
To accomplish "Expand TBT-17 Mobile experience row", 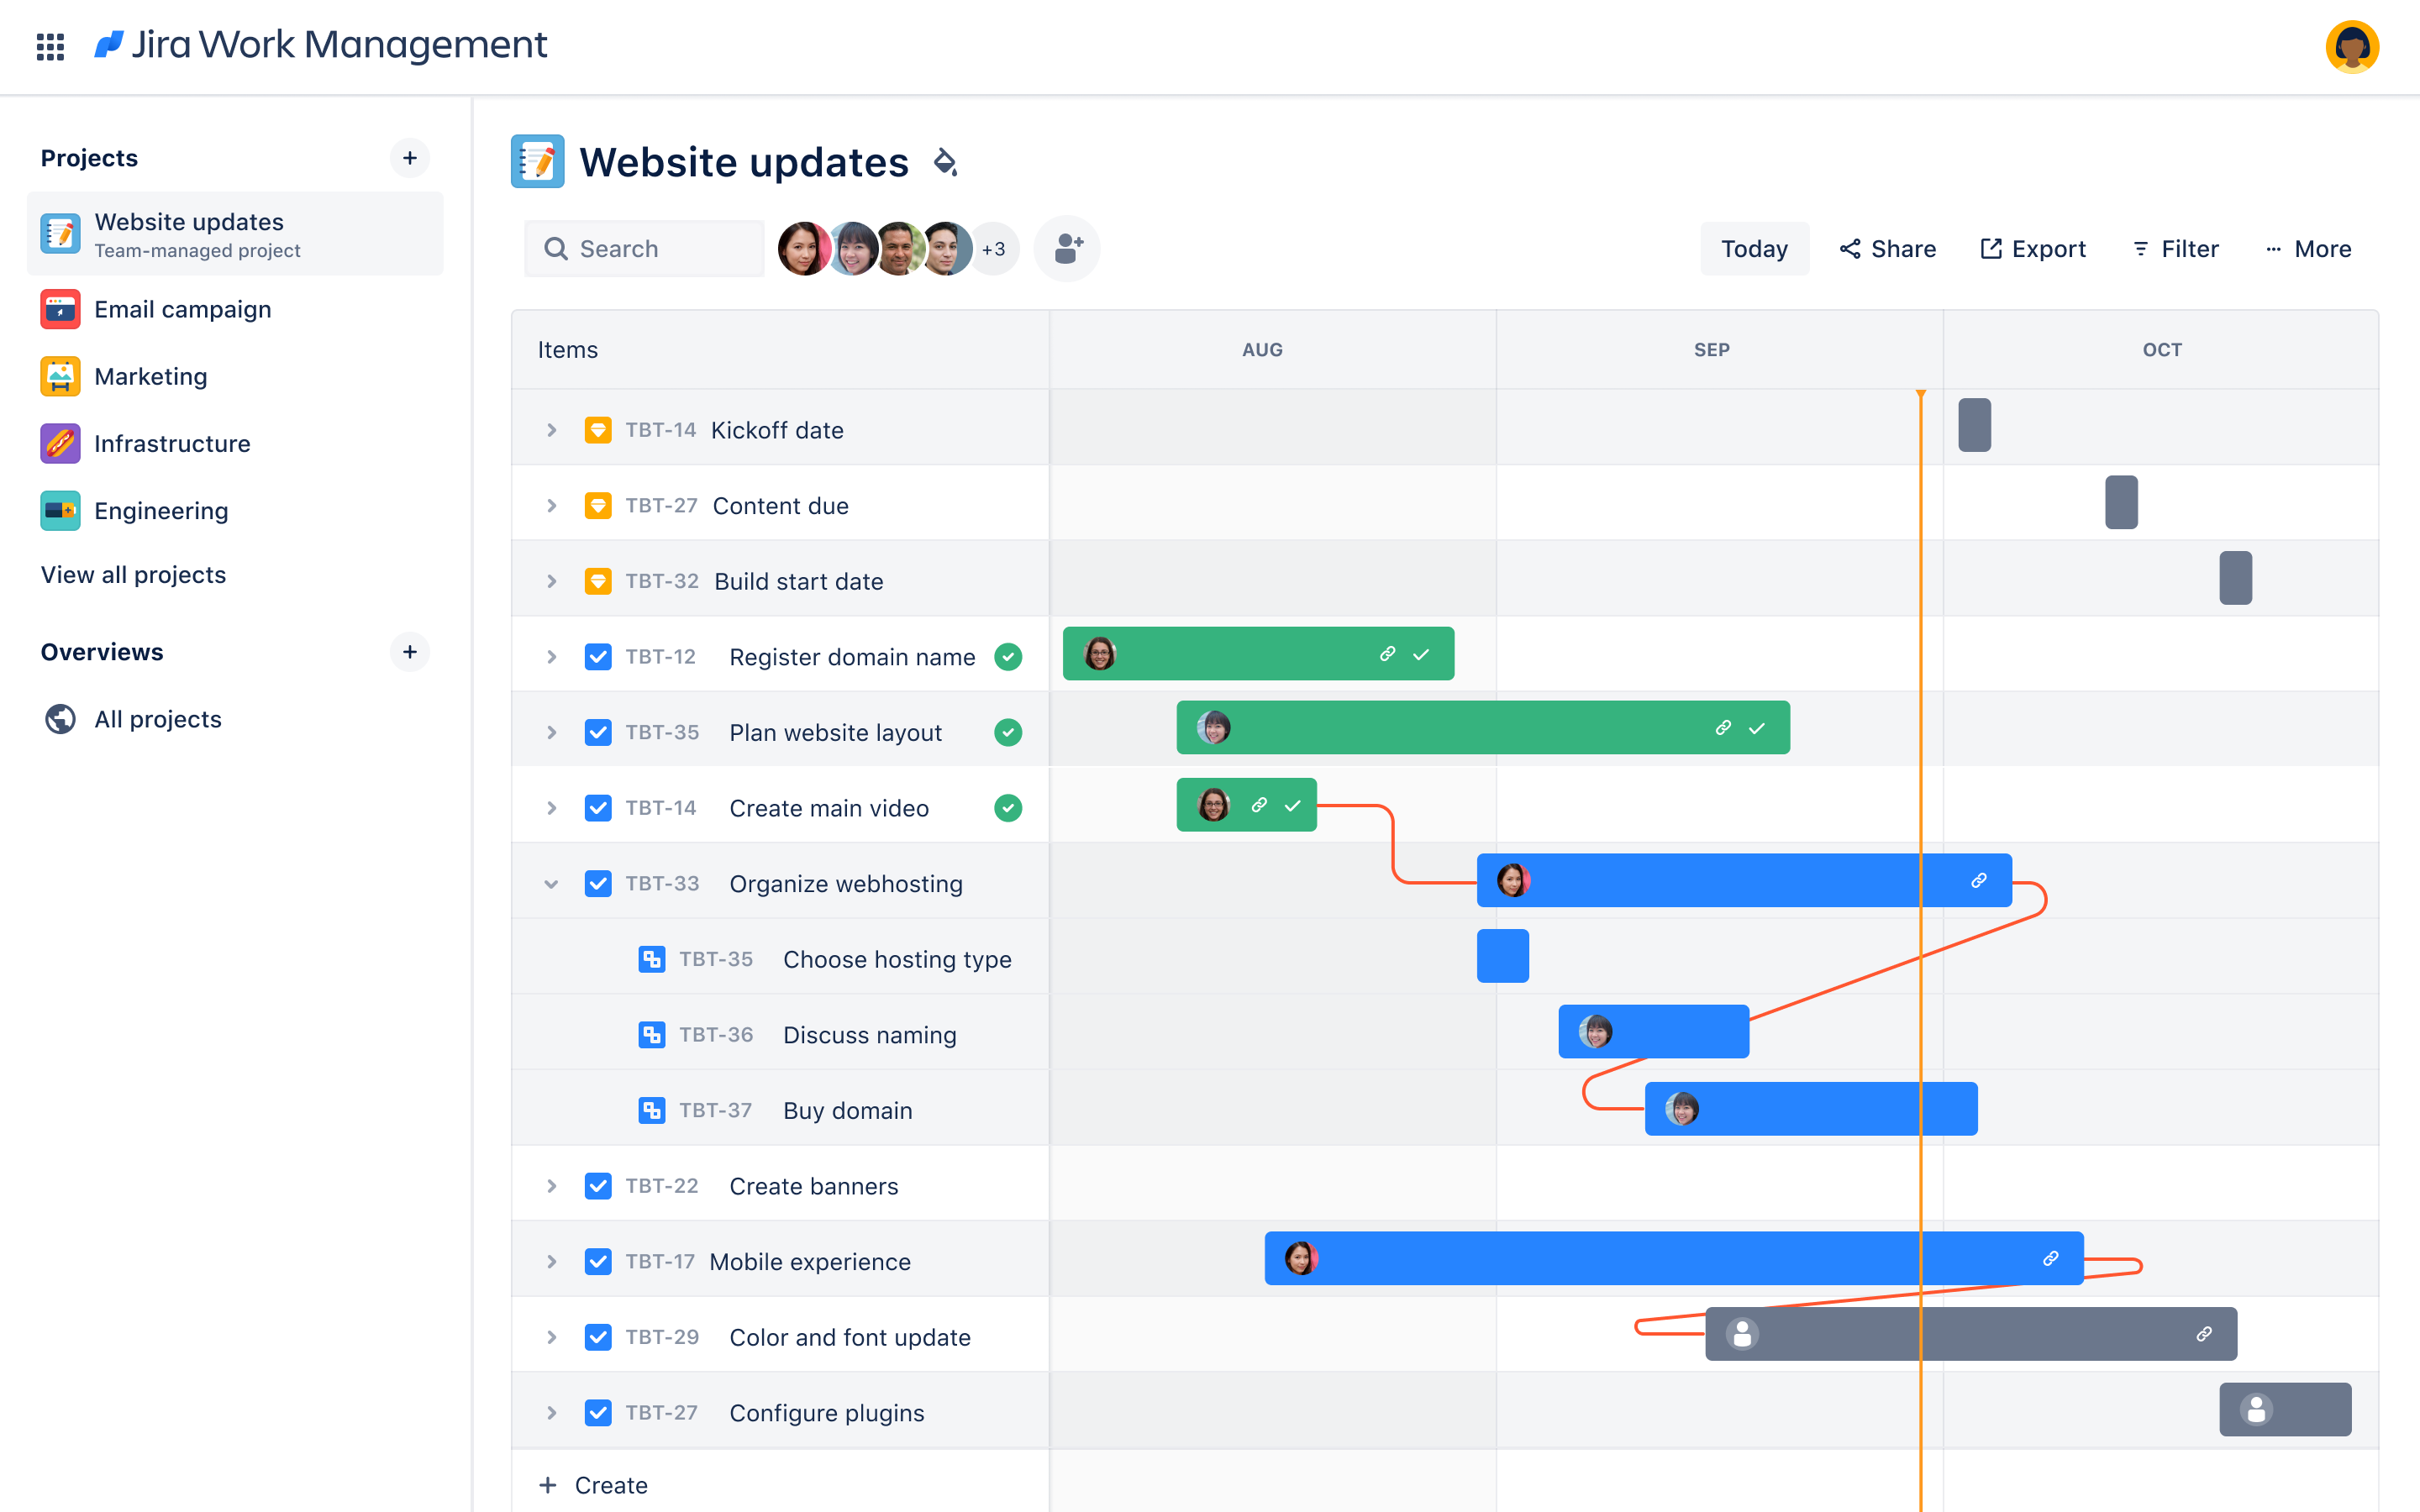I will pos(552,1261).
